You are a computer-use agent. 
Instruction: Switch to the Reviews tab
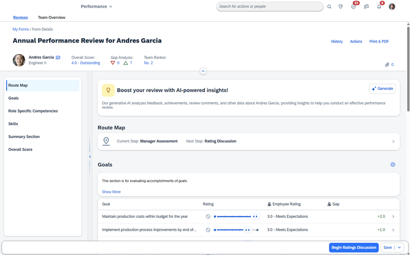pyautogui.click(x=20, y=17)
